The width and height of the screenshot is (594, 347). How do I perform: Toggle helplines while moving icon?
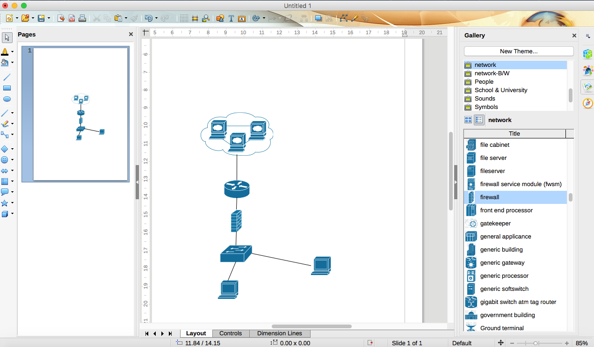[195, 18]
